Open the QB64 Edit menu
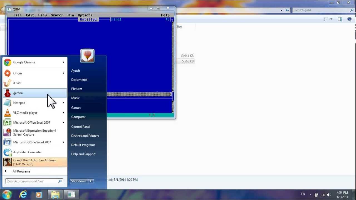 click(30, 15)
